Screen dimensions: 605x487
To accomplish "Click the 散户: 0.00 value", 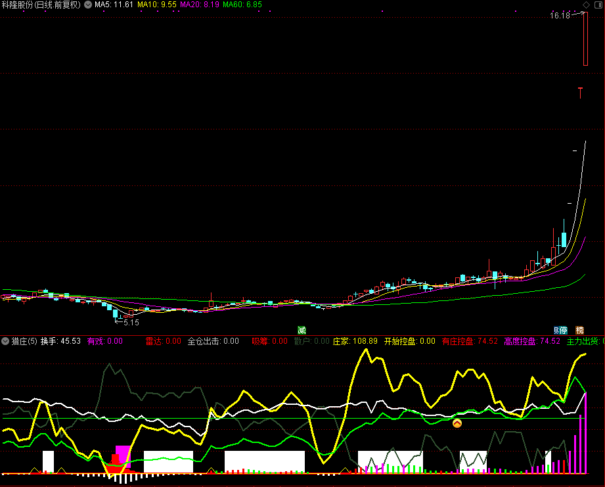I will (312, 341).
